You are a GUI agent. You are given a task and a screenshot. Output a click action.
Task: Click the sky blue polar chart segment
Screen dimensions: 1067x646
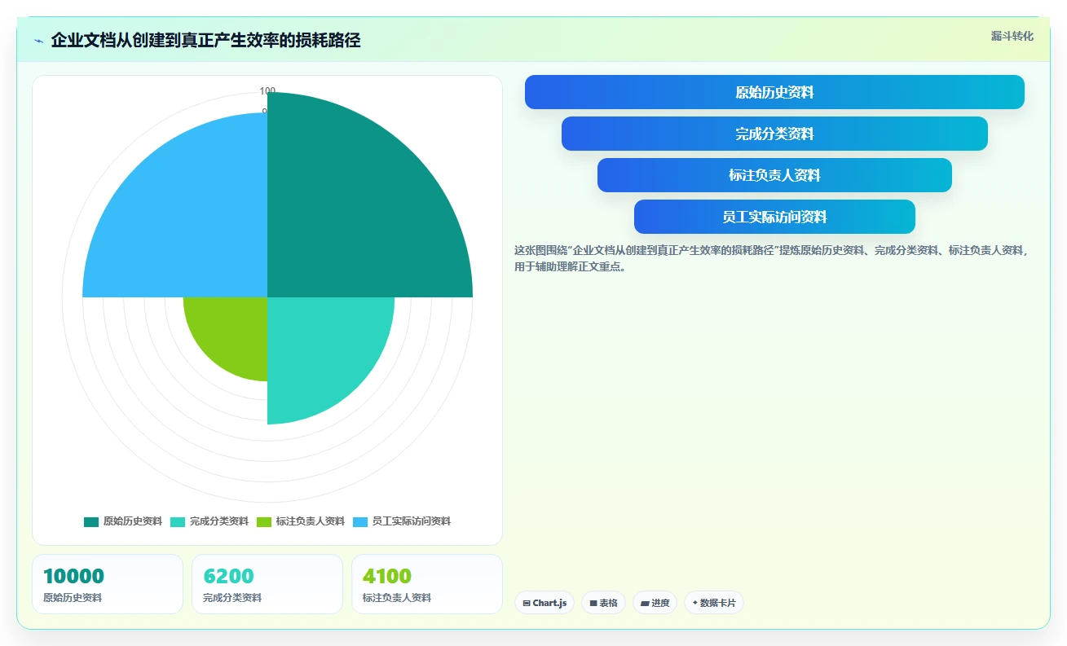[x=187, y=220]
